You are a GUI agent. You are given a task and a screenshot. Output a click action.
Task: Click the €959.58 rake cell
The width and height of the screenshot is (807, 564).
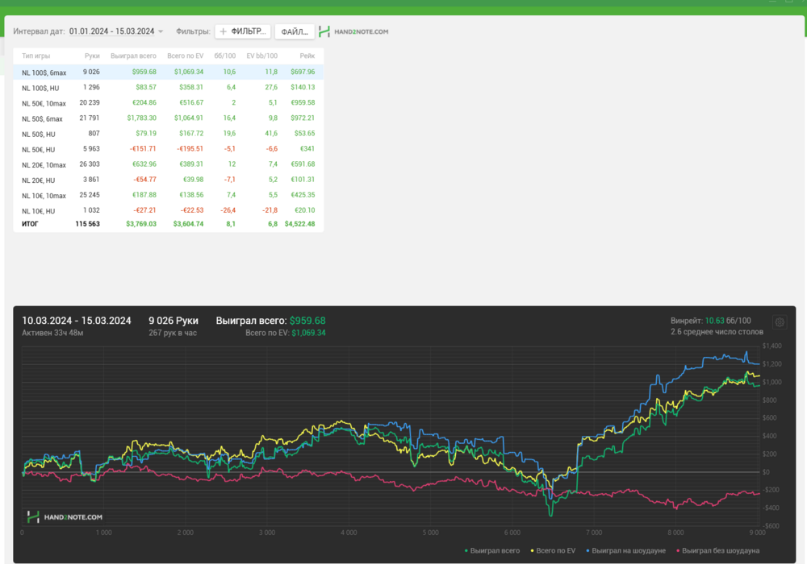click(303, 103)
